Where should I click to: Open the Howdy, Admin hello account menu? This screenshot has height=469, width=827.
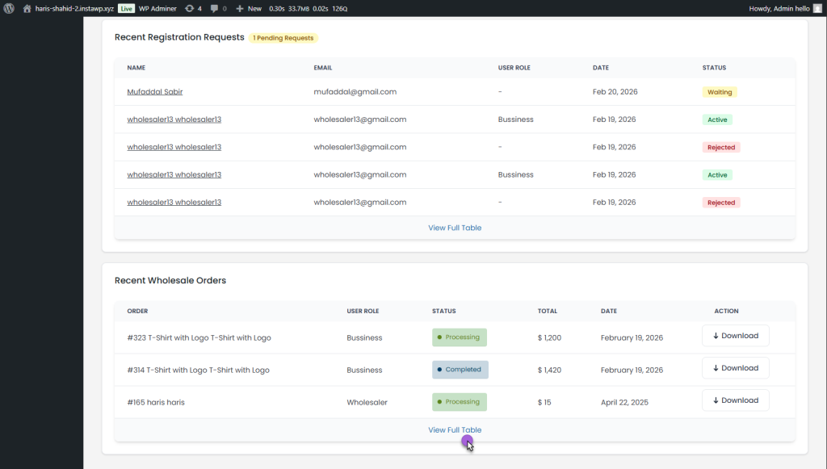779,8
